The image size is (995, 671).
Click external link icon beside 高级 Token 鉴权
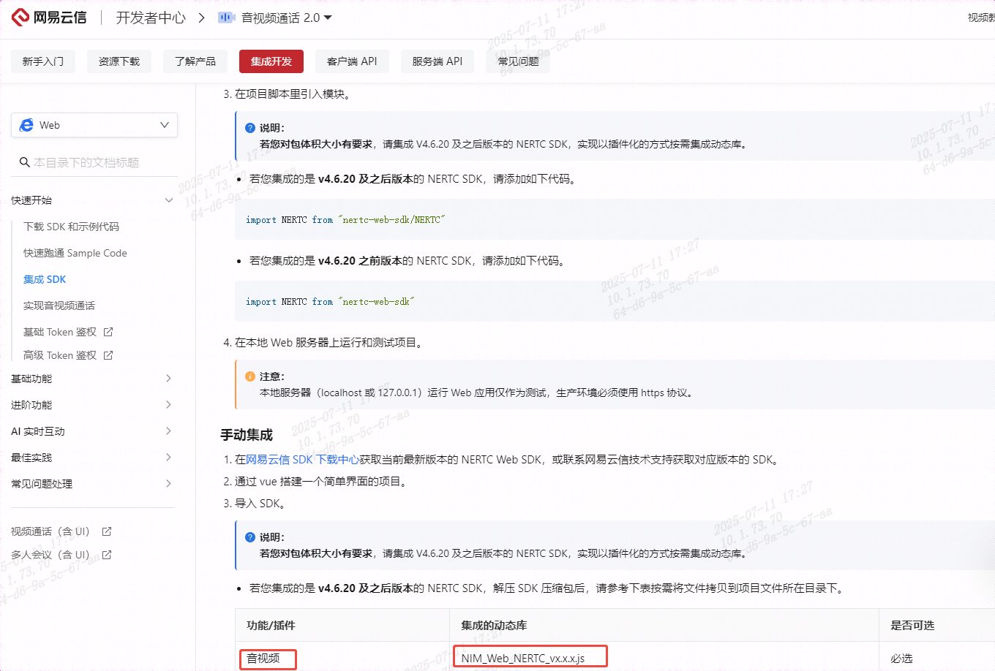[108, 355]
